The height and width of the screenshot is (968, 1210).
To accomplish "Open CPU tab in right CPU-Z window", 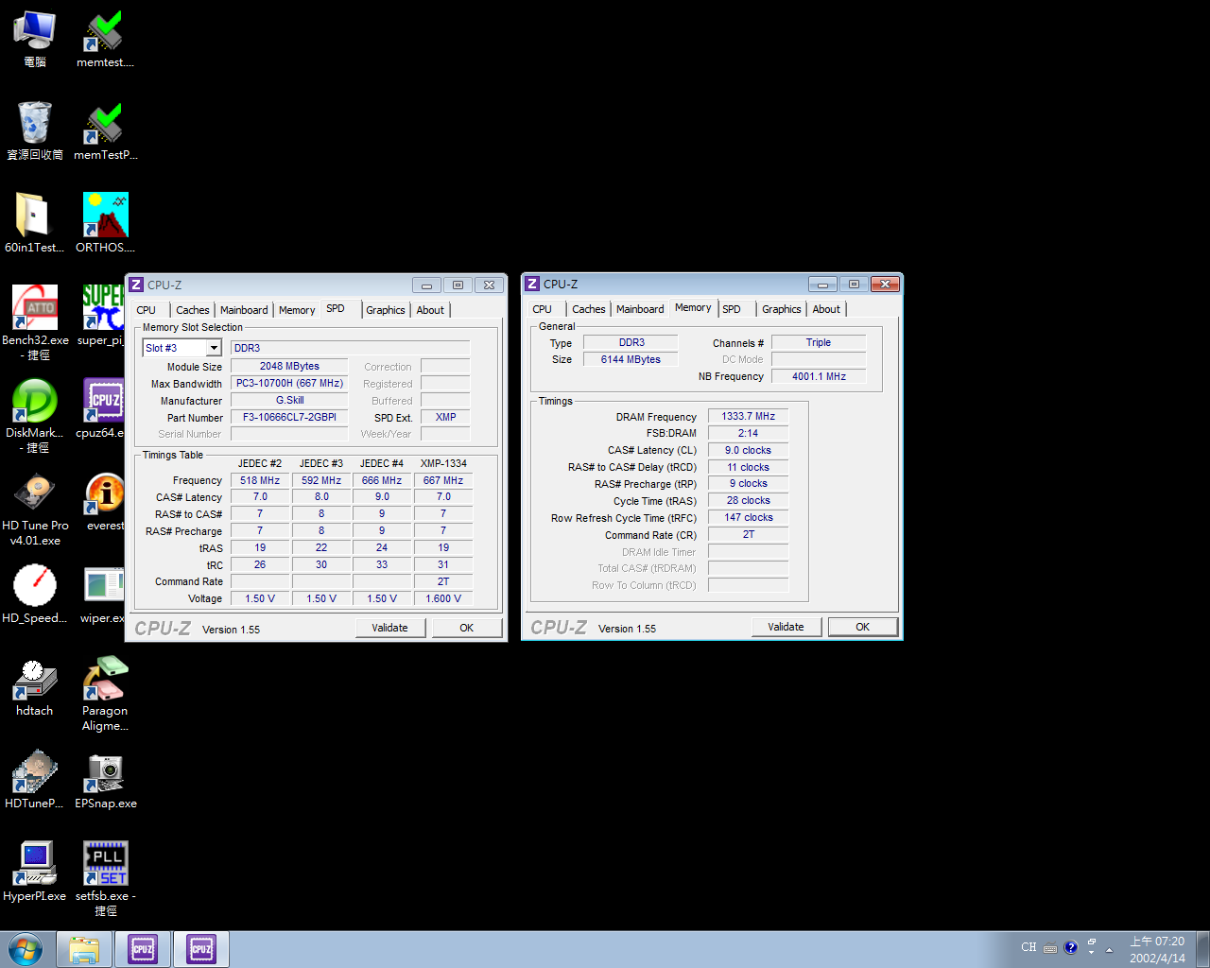I will pyautogui.click(x=543, y=309).
